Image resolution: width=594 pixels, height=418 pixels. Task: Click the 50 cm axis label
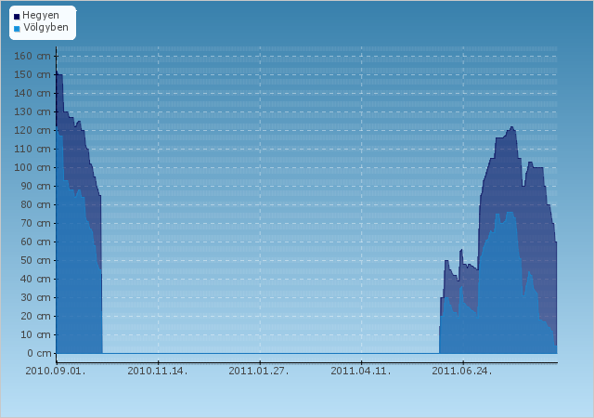[35, 261]
